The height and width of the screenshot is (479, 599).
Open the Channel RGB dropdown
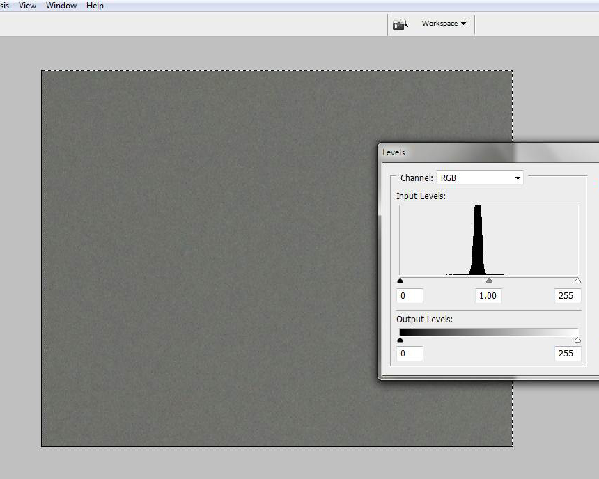coord(480,178)
